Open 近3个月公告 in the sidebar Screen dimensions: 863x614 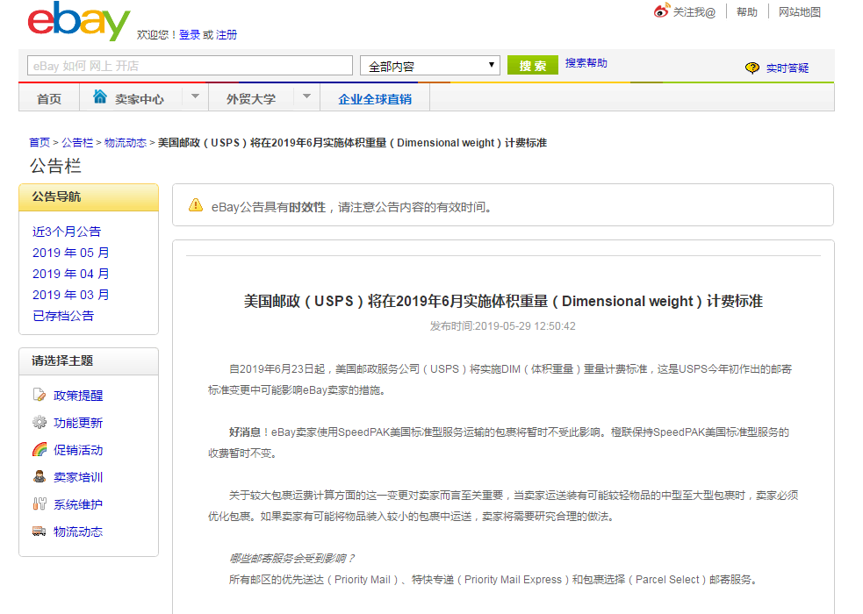tap(67, 232)
